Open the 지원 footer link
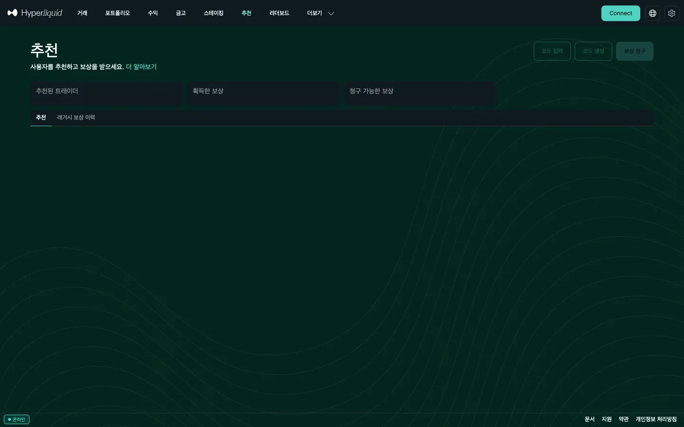The height and width of the screenshot is (427, 684). [607, 419]
